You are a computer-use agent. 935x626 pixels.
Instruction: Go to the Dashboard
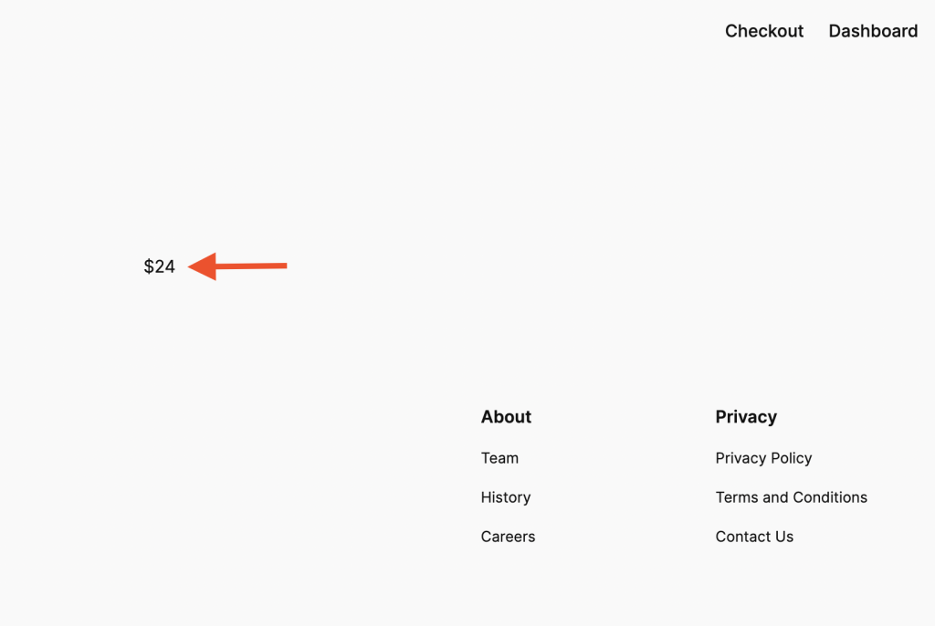point(873,31)
